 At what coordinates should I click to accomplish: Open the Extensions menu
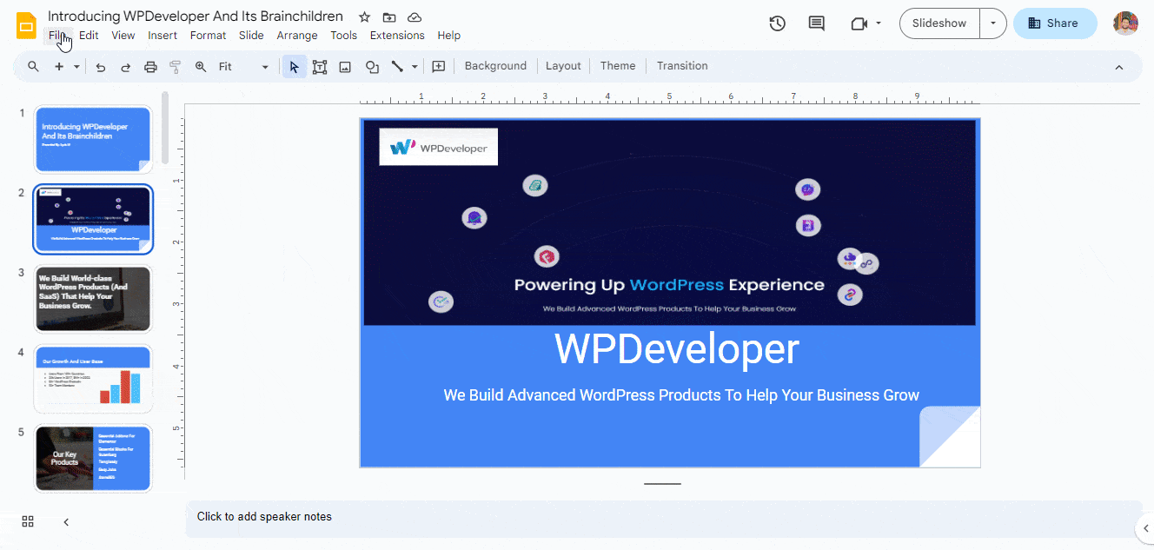click(397, 36)
